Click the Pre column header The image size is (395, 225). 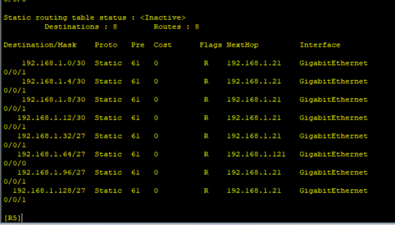pos(138,45)
